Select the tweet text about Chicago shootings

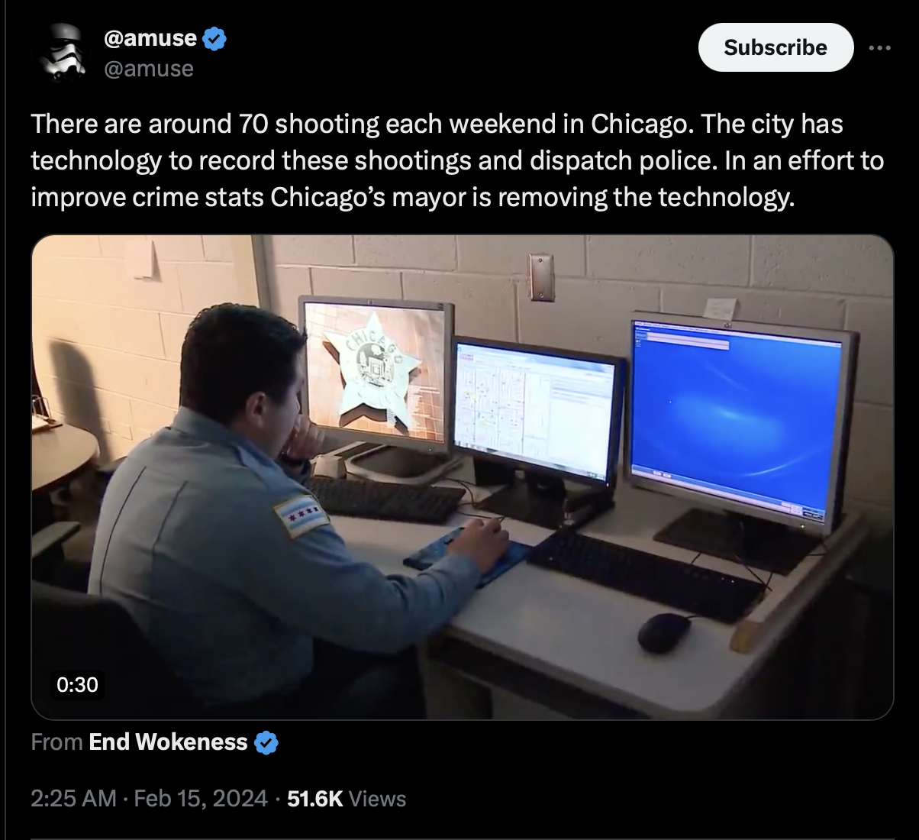(457, 160)
